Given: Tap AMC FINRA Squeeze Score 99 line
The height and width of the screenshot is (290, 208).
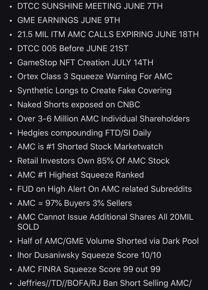Looking at the screenshot, I should (x=89, y=269).
